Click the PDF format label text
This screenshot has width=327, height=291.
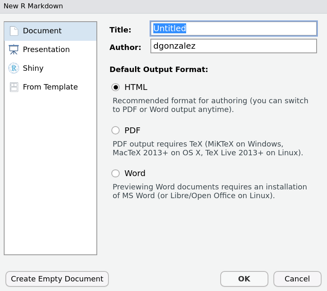click(132, 130)
